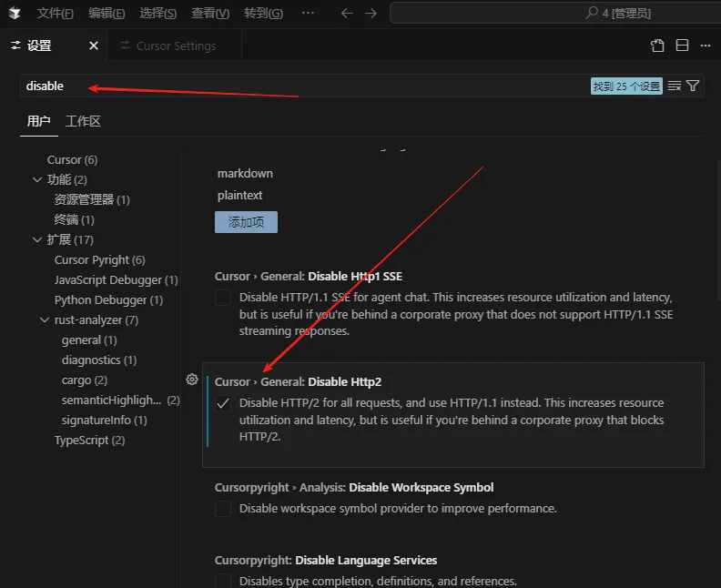Screen dimensions: 721x588
Task: Click the Cursor app logo icon
Action: [15, 13]
